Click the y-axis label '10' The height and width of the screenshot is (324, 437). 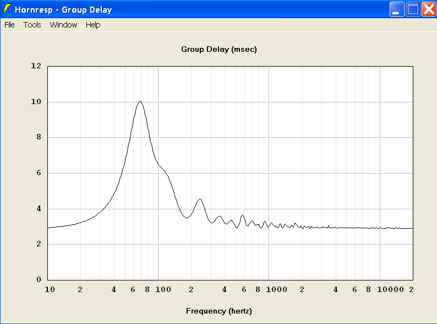pyautogui.click(x=36, y=101)
